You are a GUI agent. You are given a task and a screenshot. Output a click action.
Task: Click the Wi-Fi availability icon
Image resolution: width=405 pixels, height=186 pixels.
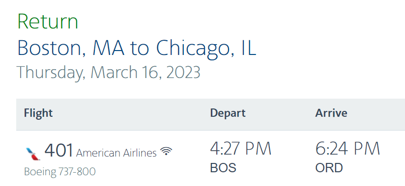[166, 151]
